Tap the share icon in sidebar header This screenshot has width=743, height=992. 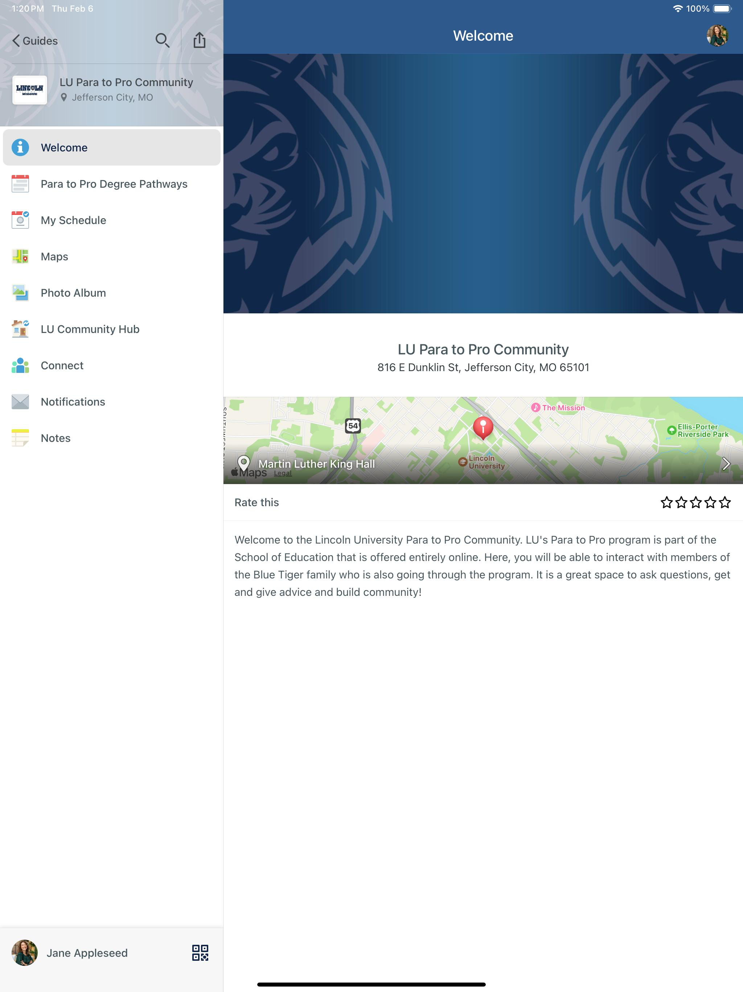tap(200, 40)
